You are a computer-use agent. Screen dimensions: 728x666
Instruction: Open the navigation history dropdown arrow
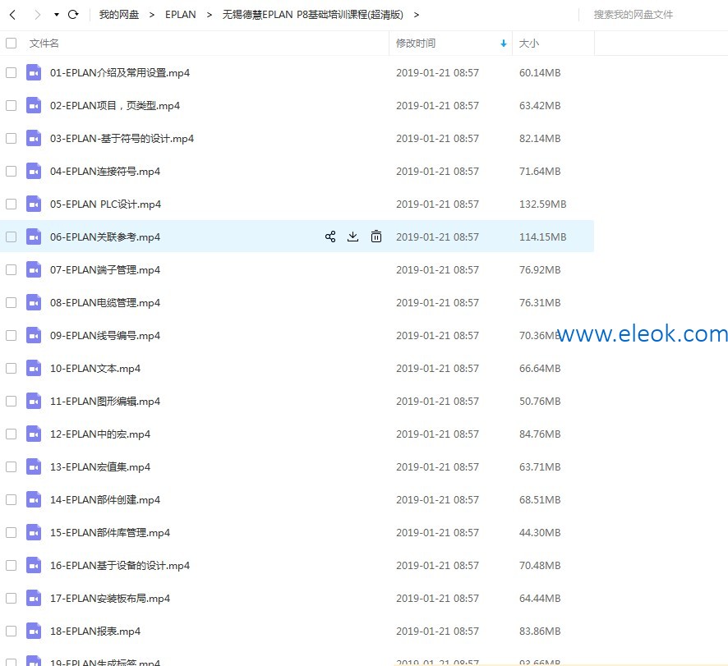(56, 15)
